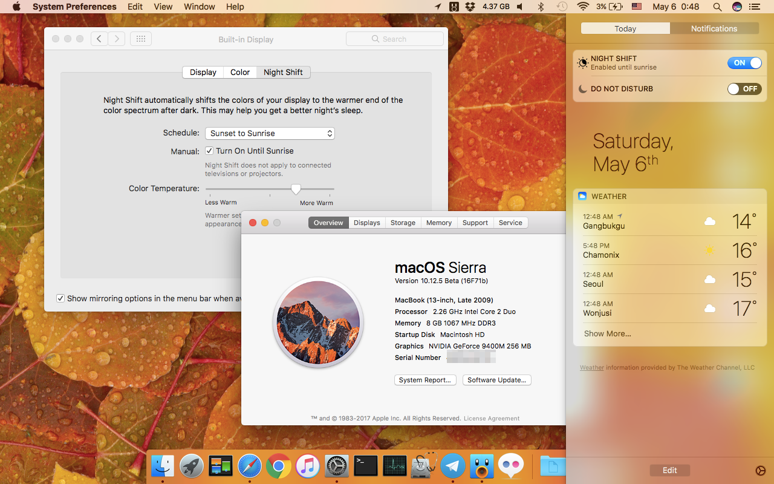Open Notification Center settings gear
Screen dimensions: 774x484
761,471
